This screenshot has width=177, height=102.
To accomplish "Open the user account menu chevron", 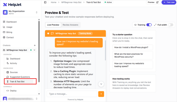I will 37,99.
